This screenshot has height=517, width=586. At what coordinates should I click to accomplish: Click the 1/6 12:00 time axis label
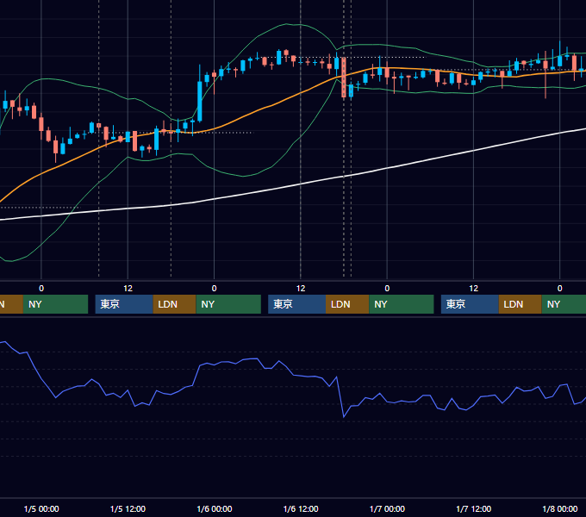click(x=301, y=508)
